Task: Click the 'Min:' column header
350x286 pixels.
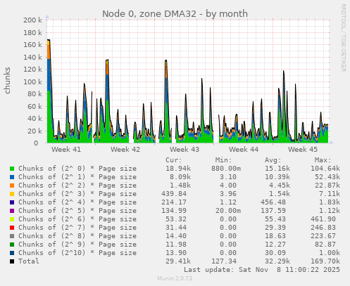Action: point(223,160)
